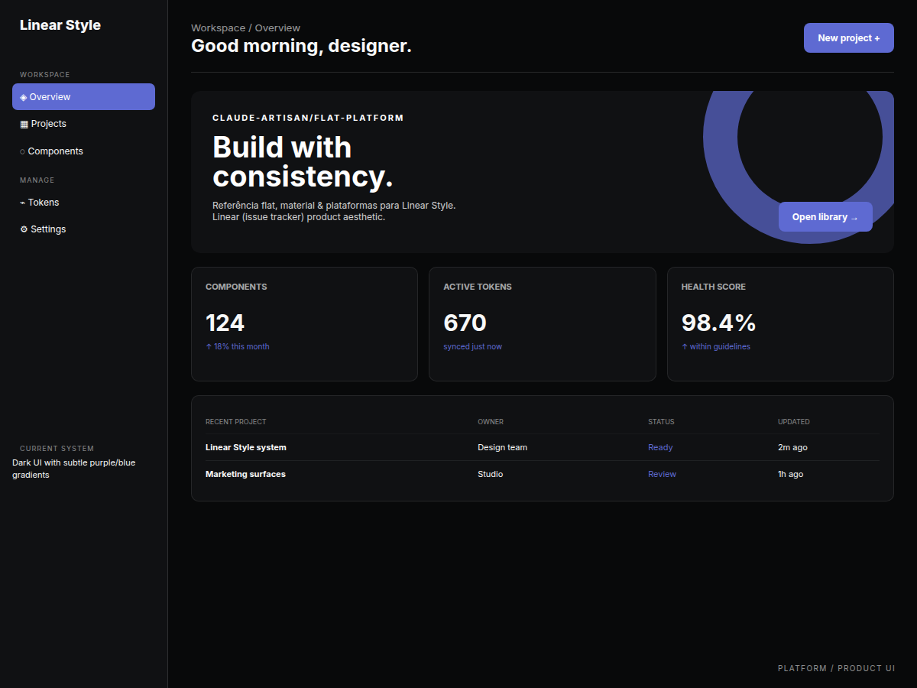This screenshot has width=917, height=688.
Task: Open the Tokens page
Action: pyautogui.click(x=83, y=203)
